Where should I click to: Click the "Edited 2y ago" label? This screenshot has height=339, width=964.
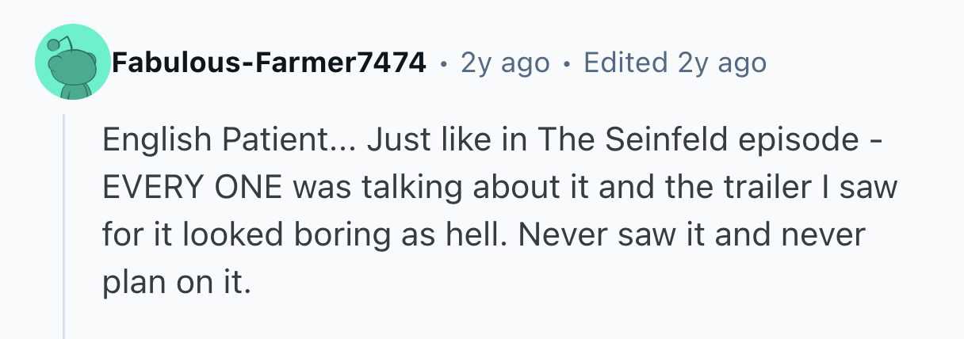(x=675, y=63)
